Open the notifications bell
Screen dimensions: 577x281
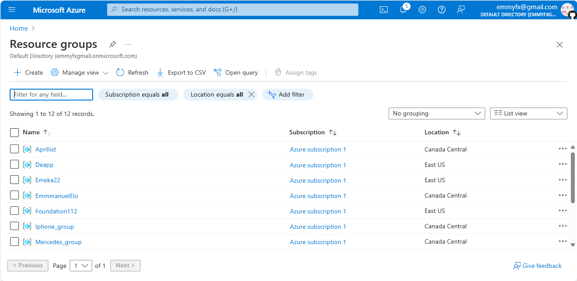tap(403, 10)
